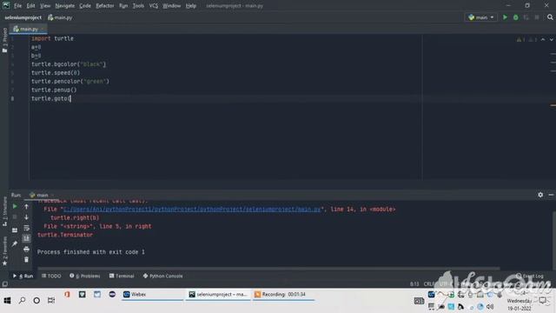Open the View menu
Screen dimensions: 556x313
(45, 6)
